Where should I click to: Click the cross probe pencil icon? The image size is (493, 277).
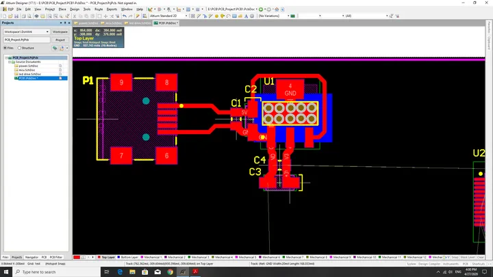[138, 16]
